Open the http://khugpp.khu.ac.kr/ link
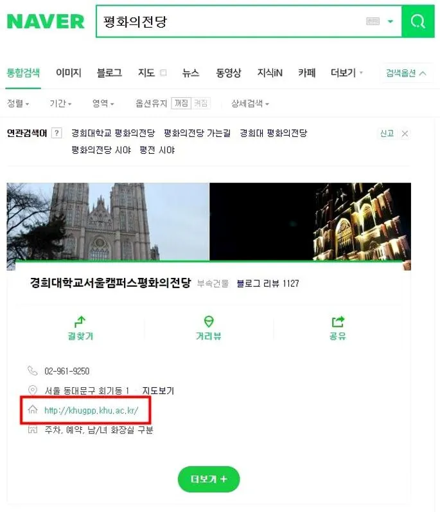440x512 pixels. tap(91, 410)
